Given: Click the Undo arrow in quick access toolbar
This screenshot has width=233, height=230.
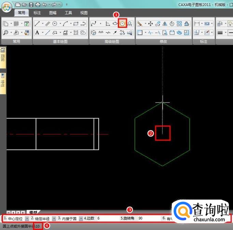Looking at the screenshot, I should (44, 5).
